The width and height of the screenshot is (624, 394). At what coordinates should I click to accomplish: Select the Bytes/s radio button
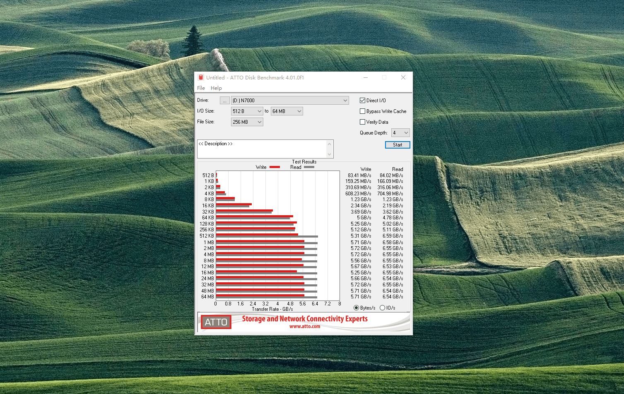coord(356,308)
